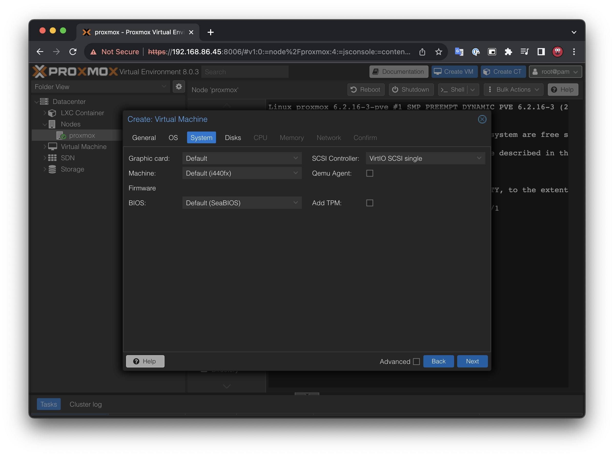Screen dimensions: 614x456
Task: Click the Storage database icon in tree
Action: point(52,169)
